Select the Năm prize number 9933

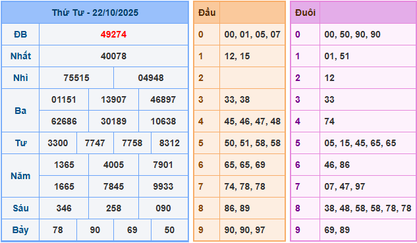pos(163,186)
